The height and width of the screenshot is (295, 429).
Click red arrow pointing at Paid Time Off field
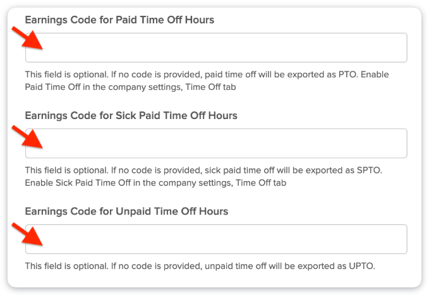(27, 39)
